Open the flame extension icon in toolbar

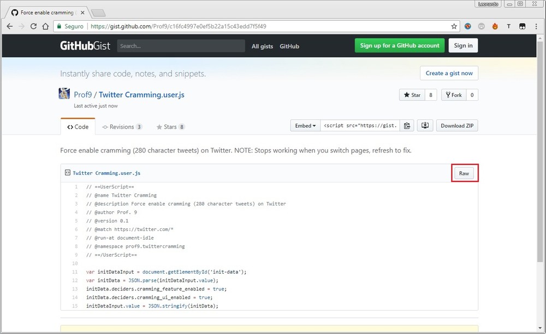[495, 26]
